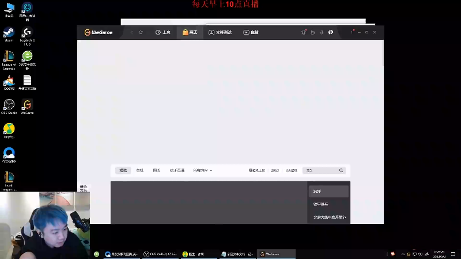The image size is (461, 259).
Task: Open the taskbar clock and date
Action: (x=439, y=254)
